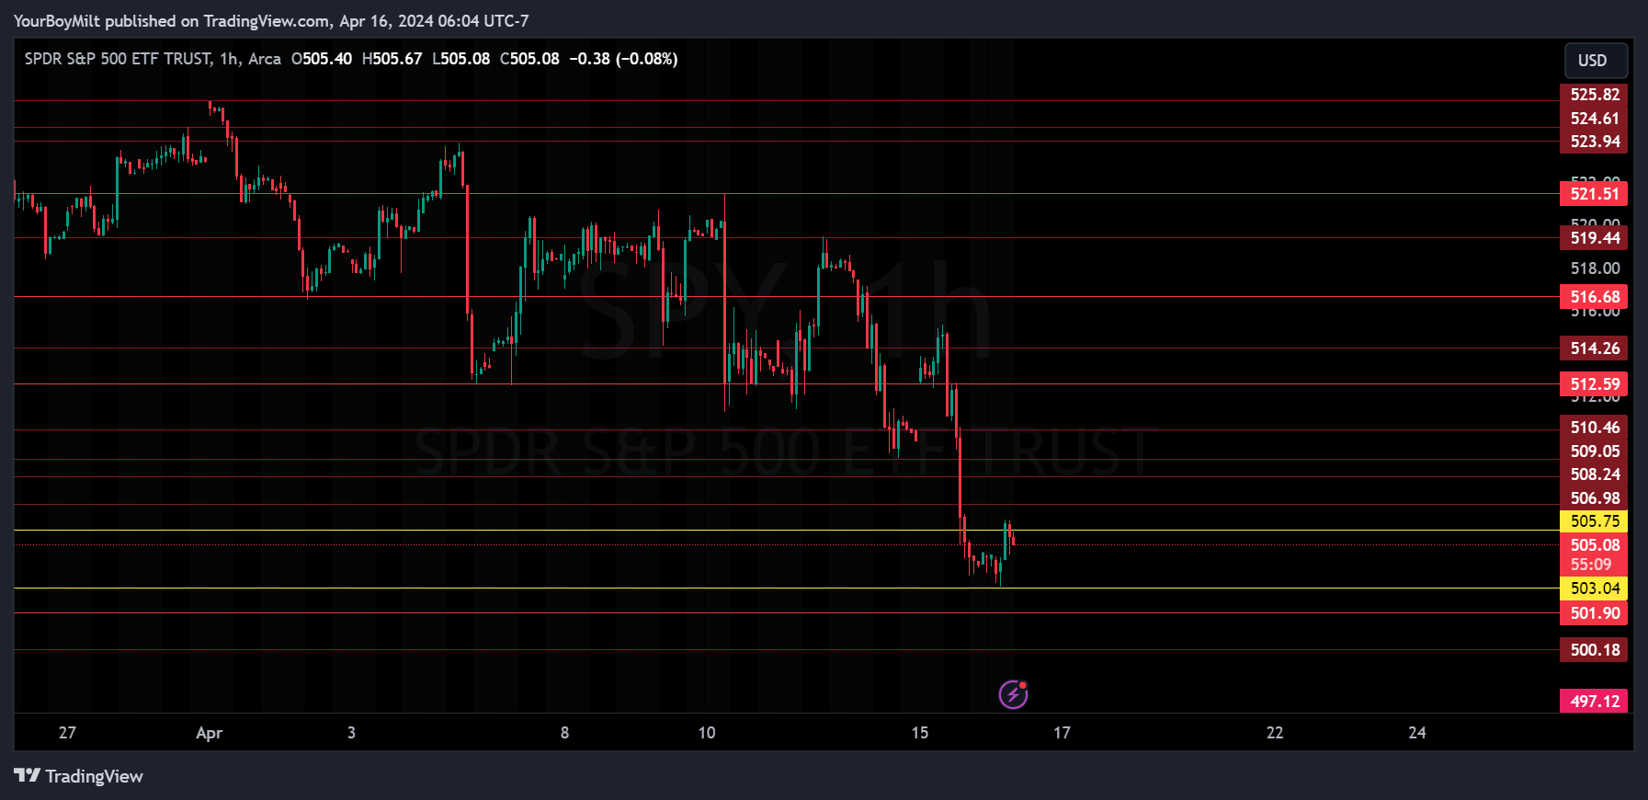Screen dimensions: 1648x800
Task: Click the published-by YourBoyMilt header text
Action: coord(271,20)
